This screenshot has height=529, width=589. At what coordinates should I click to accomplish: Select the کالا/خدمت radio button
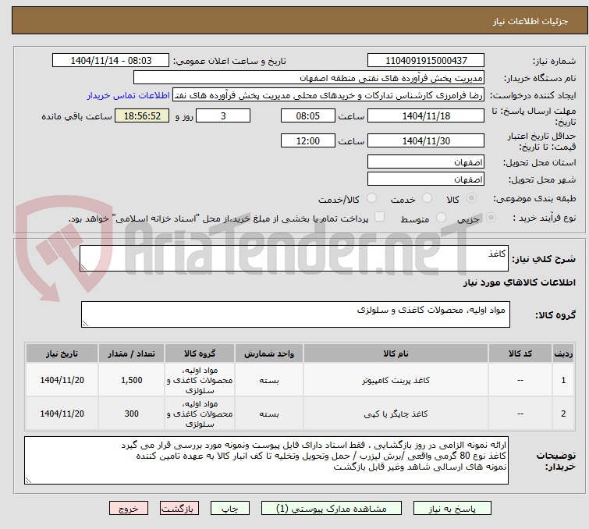pyautogui.click(x=371, y=198)
